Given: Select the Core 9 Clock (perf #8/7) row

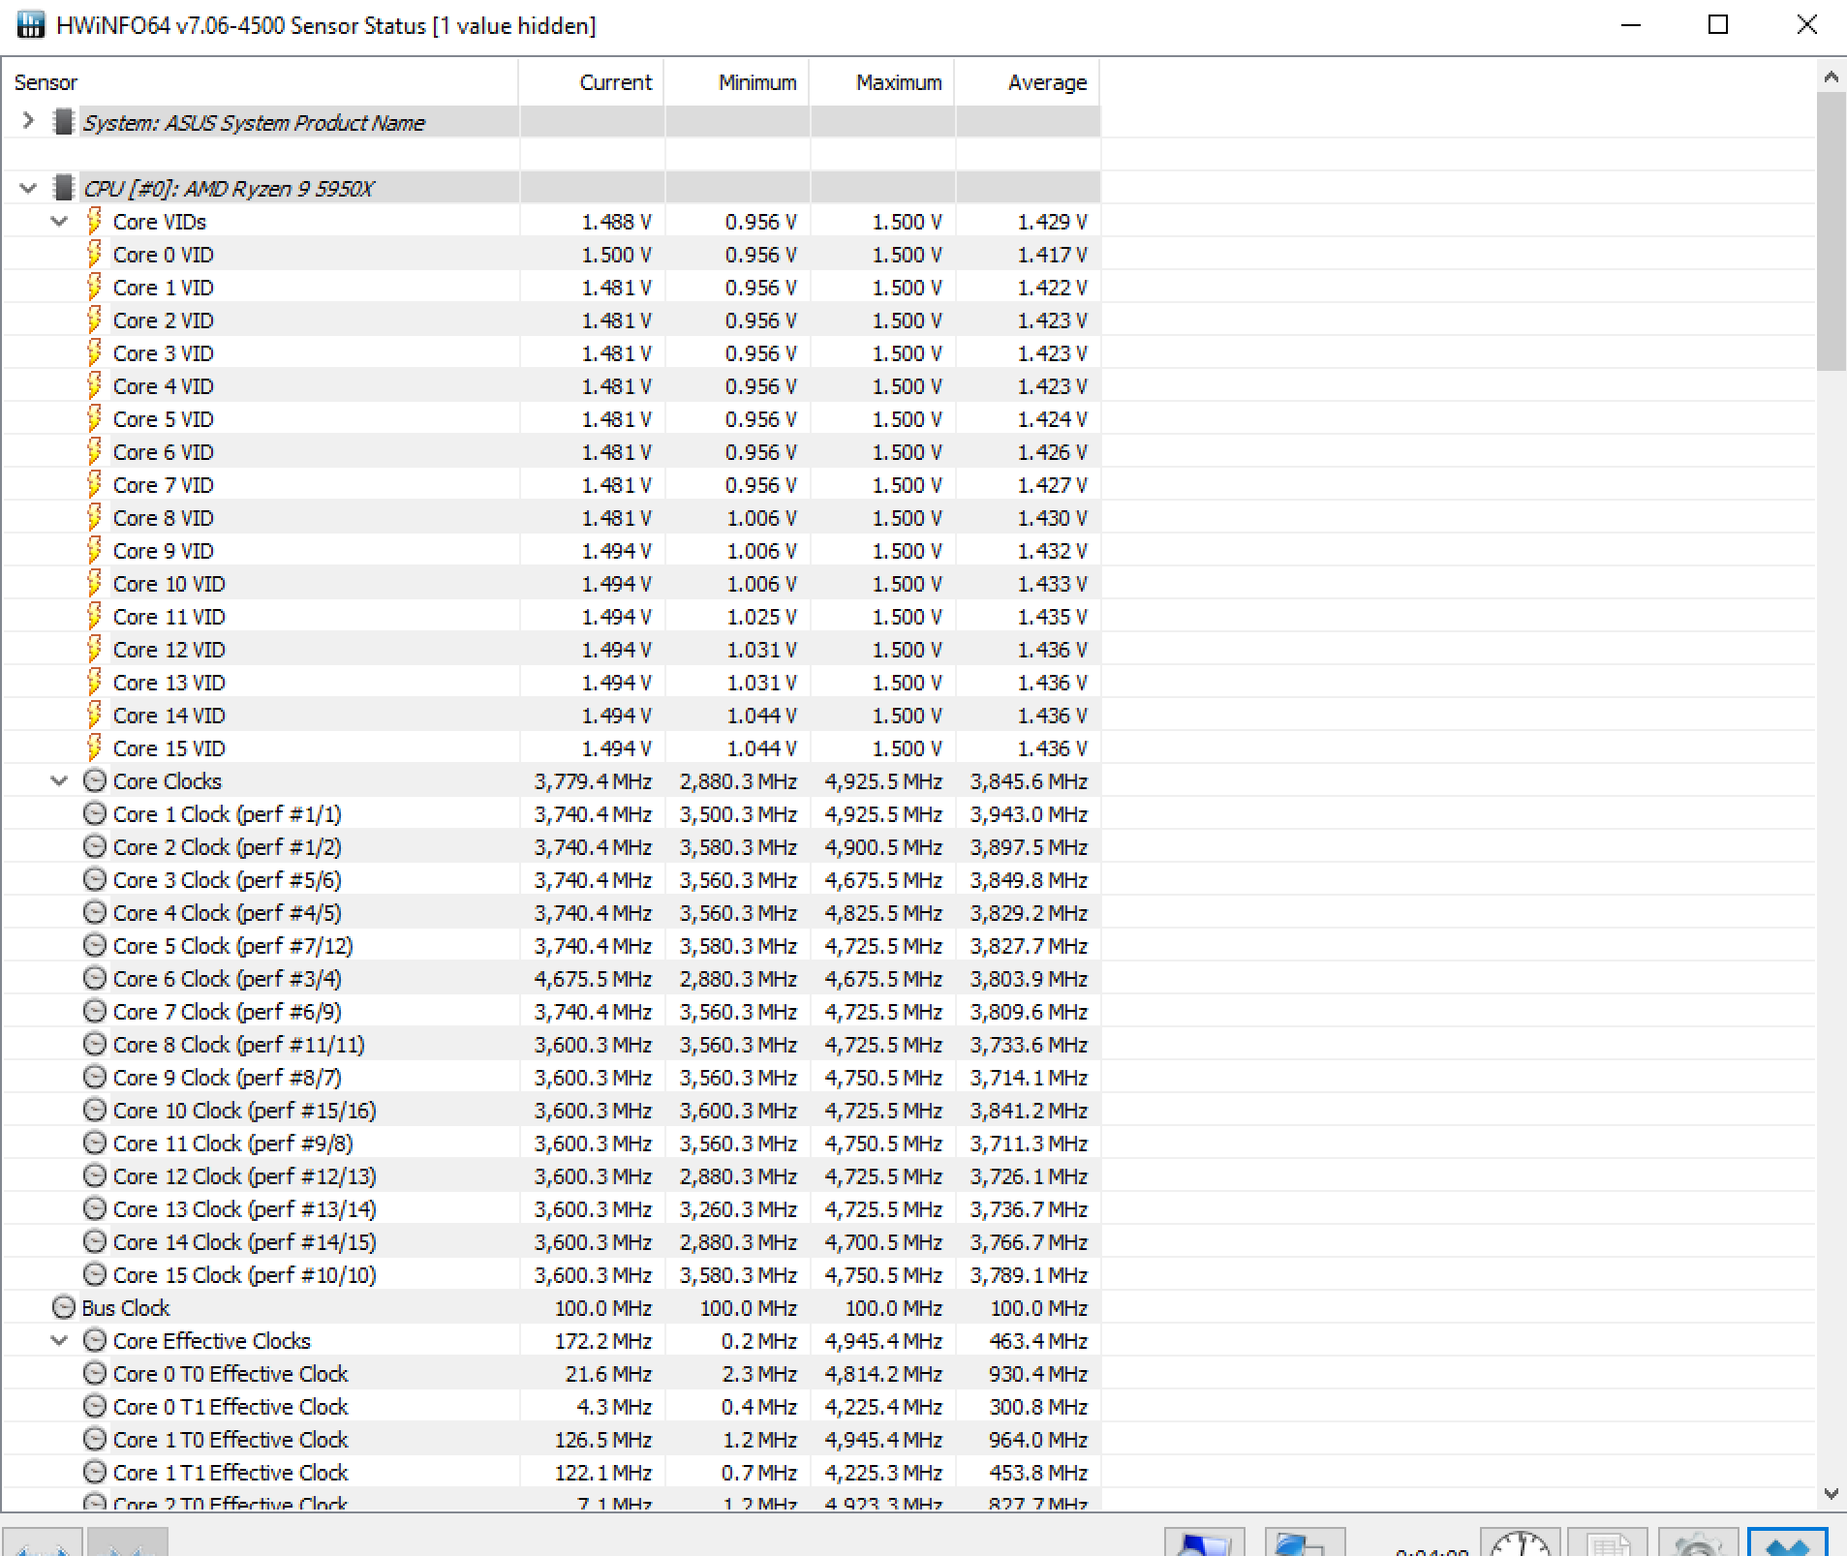Looking at the screenshot, I should point(550,1077).
